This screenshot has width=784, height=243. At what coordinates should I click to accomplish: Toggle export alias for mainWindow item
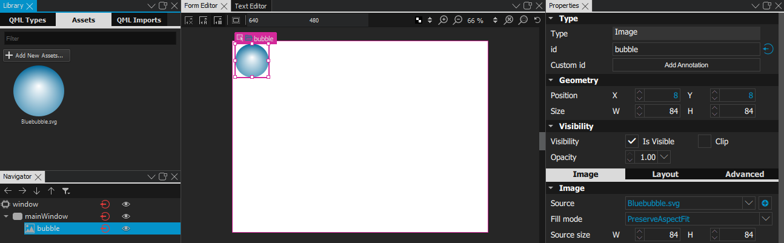(105, 216)
